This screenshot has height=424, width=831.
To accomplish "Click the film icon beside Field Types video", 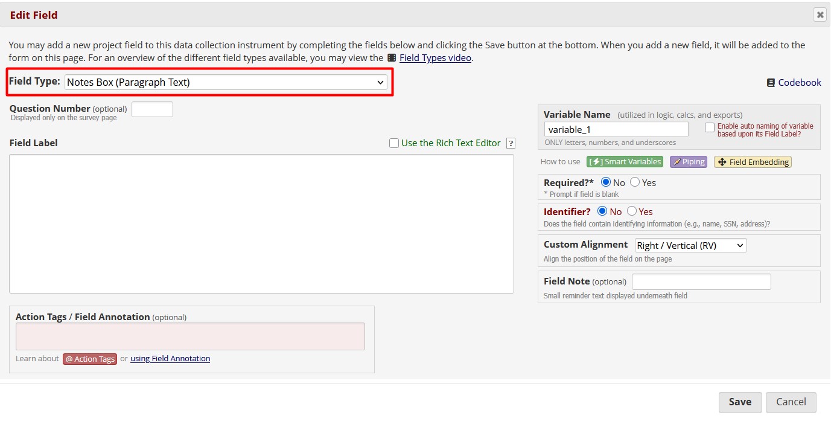I will click(392, 58).
